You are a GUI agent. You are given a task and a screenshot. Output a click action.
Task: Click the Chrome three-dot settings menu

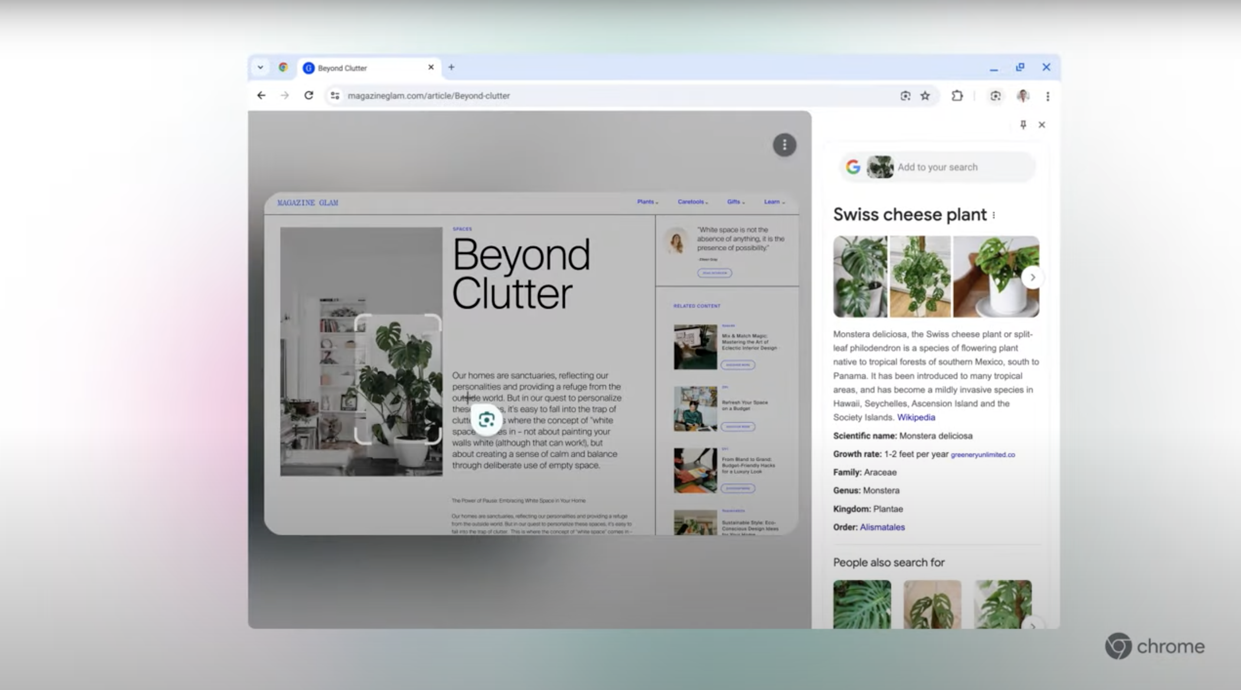tap(1047, 95)
